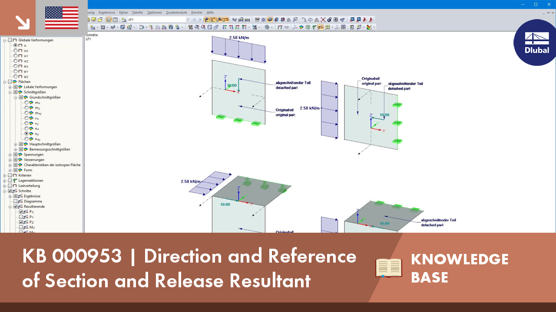This screenshot has width=556, height=312.
Task: Click the previous load case arrow
Action: point(194,19)
